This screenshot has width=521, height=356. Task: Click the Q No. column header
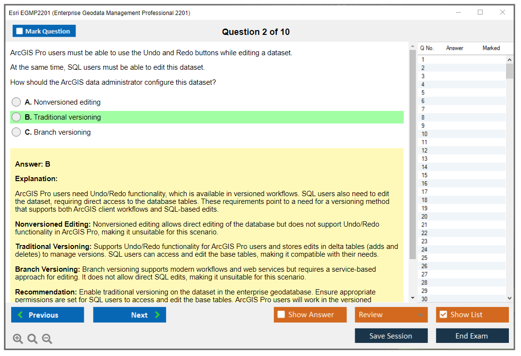(426, 48)
